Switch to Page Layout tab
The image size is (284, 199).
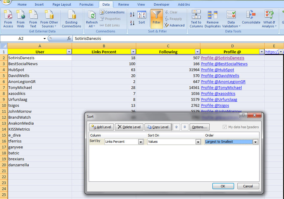[62, 4]
